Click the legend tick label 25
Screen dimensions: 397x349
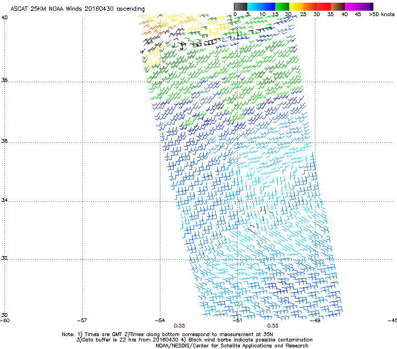tap(303, 14)
